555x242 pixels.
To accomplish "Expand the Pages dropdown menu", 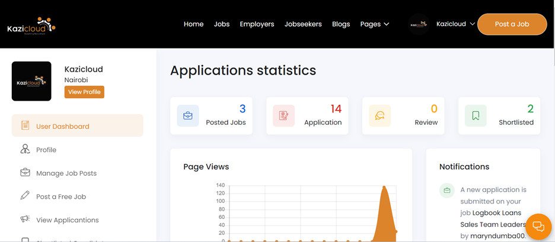I will (375, 24).
